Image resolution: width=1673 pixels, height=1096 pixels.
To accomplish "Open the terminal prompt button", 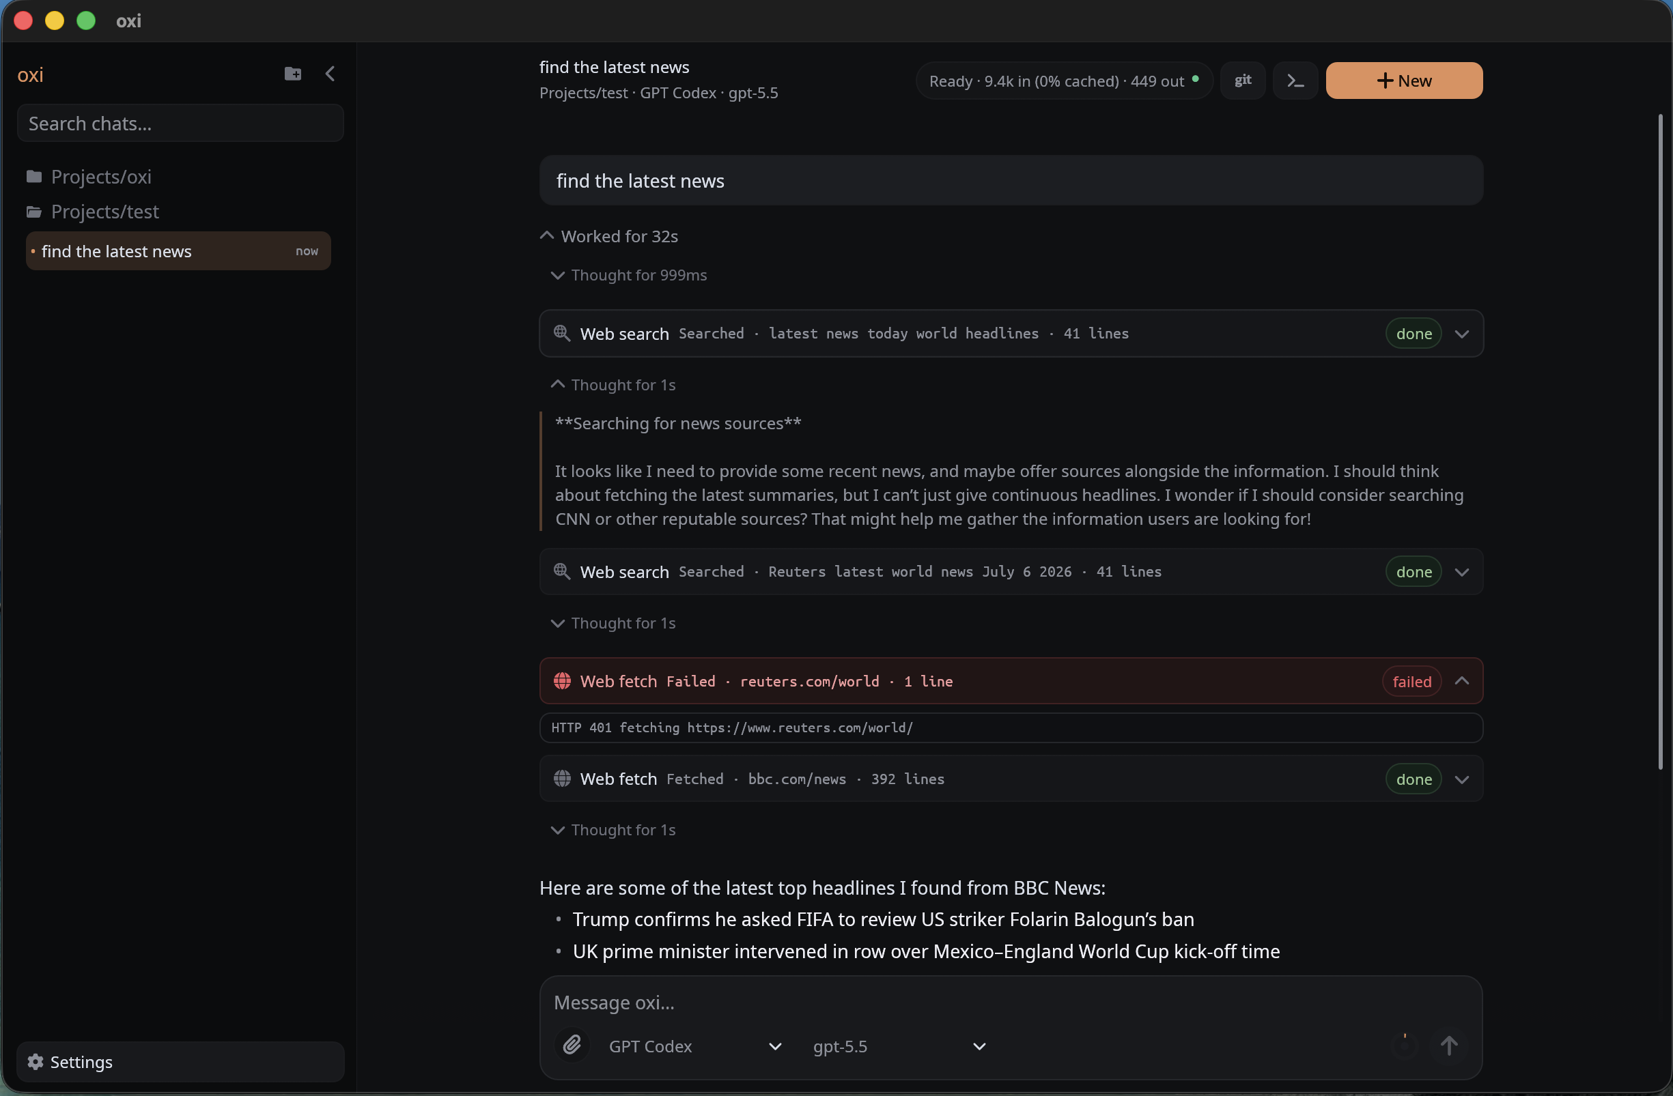I will pos(1295,81).
